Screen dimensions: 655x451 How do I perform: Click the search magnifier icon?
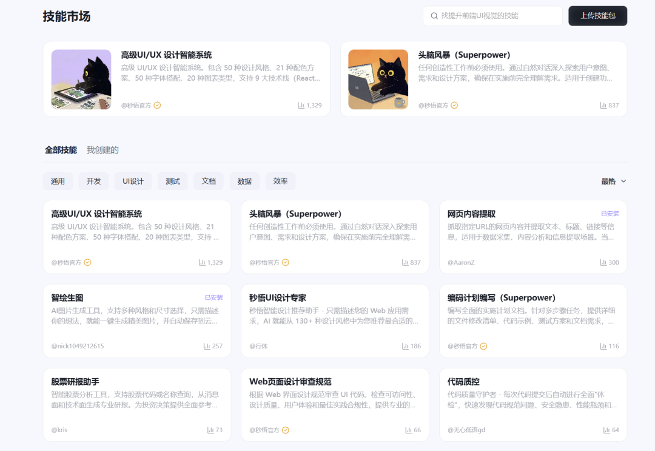pyautogui.click(x=434, y=16)
